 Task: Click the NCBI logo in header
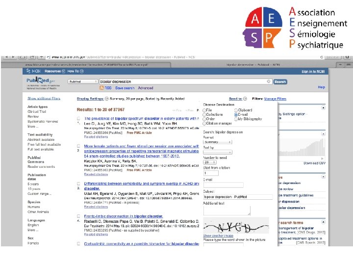pos(33,71)
